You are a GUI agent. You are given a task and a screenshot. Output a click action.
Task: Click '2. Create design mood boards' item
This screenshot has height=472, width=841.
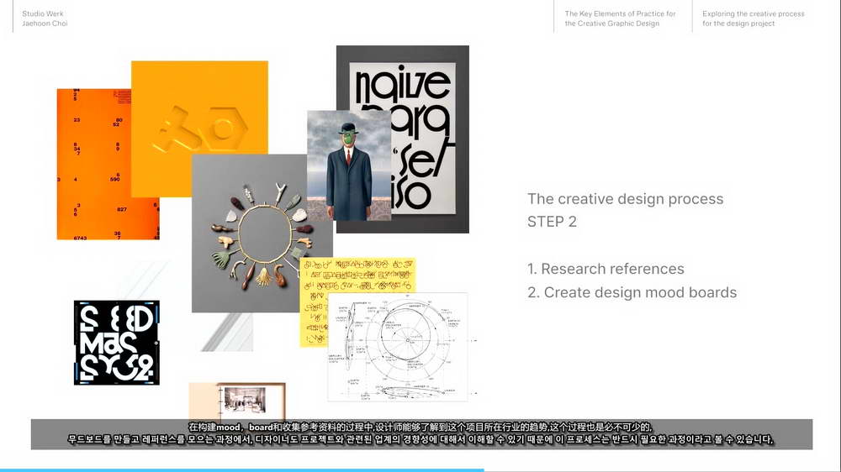[x=632, y=292]
